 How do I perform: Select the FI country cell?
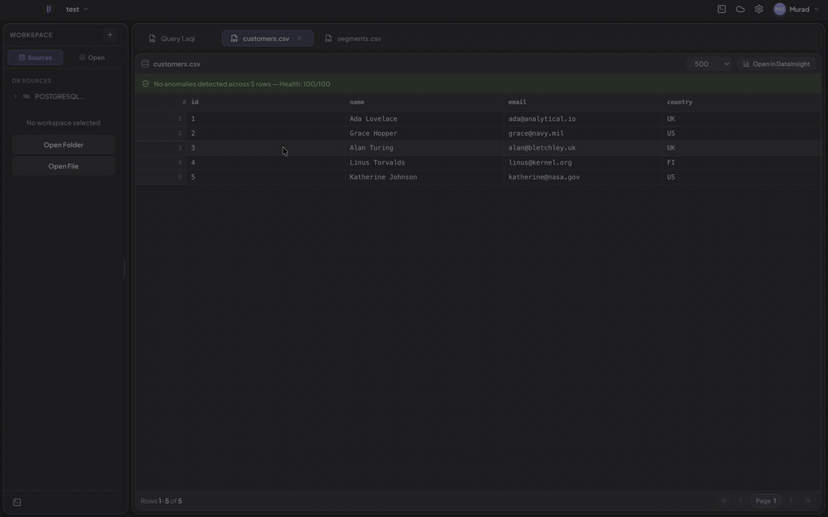[x=742, y=162]
